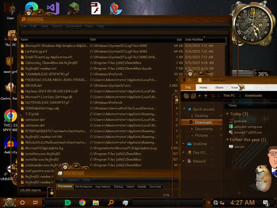The width and height of the screenshot is (277, 208).
Task: Click the muted volume tray icon
Action: [x=222, y=203]
